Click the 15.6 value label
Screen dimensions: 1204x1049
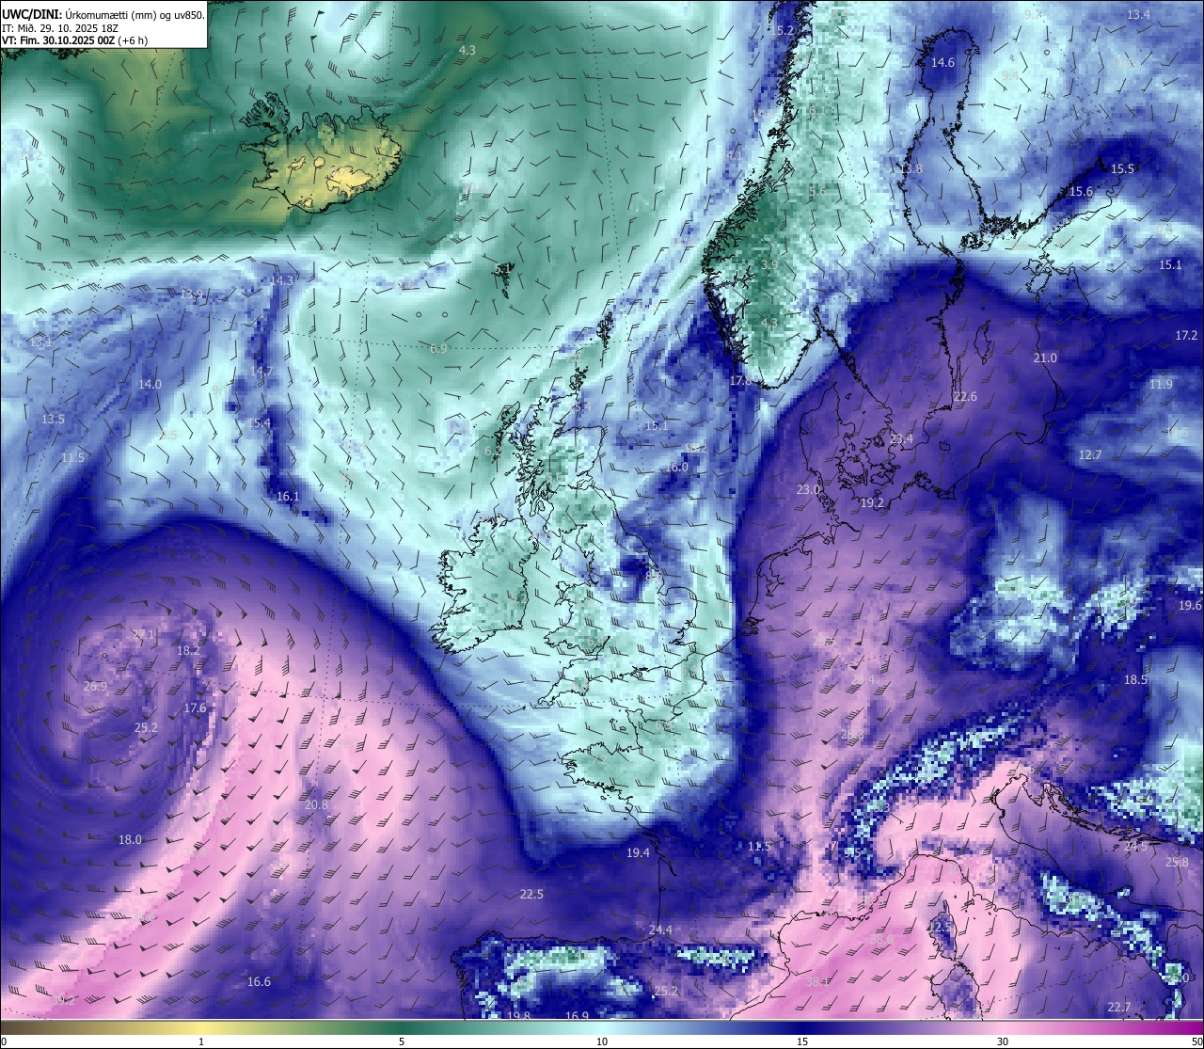[x=1081, y=192]
